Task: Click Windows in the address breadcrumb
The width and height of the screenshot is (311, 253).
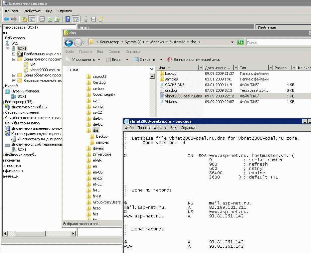Action: (156, 42)
